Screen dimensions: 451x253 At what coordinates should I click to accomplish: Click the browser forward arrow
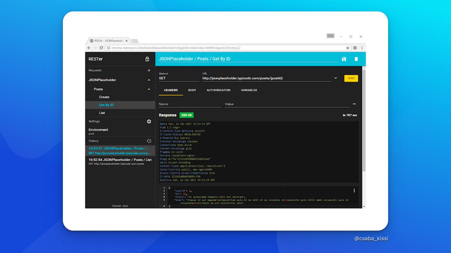(x=95, y=48)
